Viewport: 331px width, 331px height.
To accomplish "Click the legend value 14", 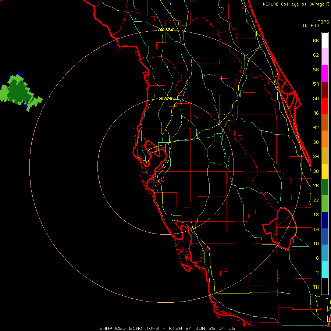I will [316, 229].
